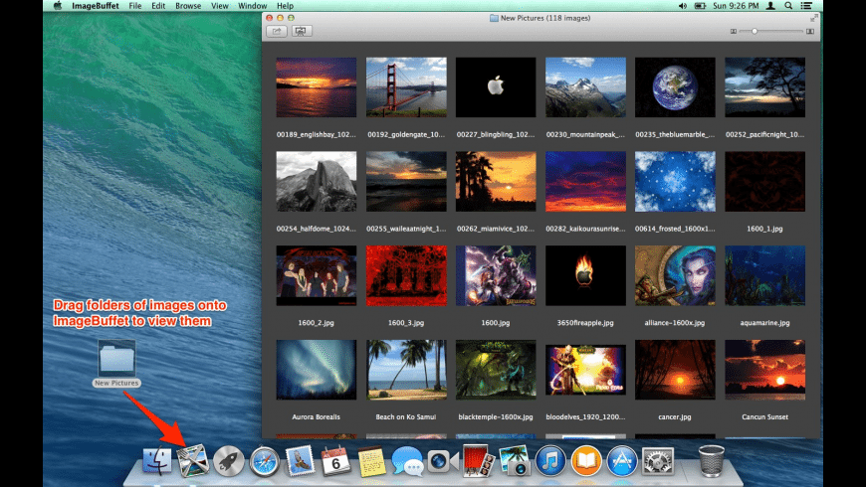Open the Help menu
The image size is (866, 487).
[285, 6]
